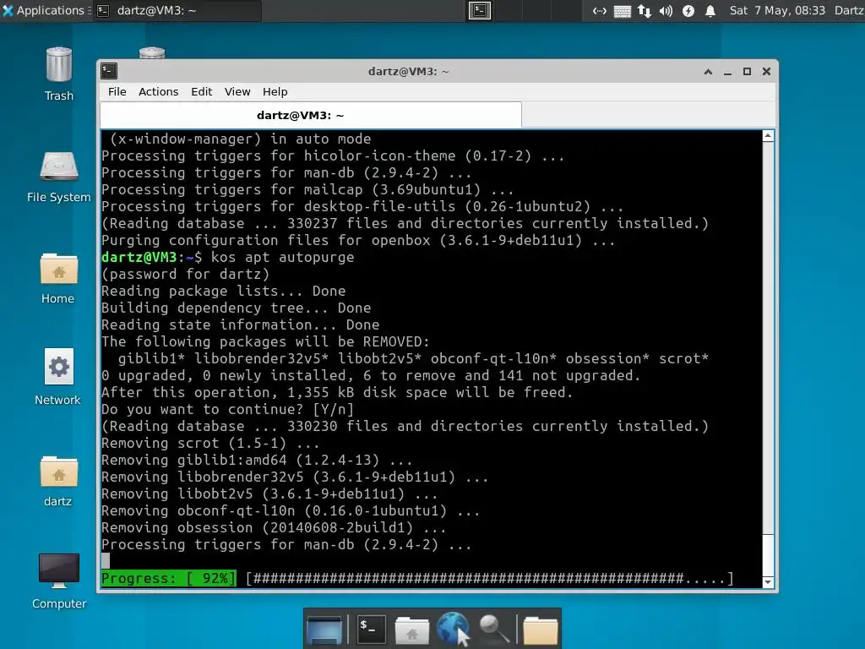865x649 pixels.
Task: Click the 'kos apt autopurge' command text
Action: point(282,257)
